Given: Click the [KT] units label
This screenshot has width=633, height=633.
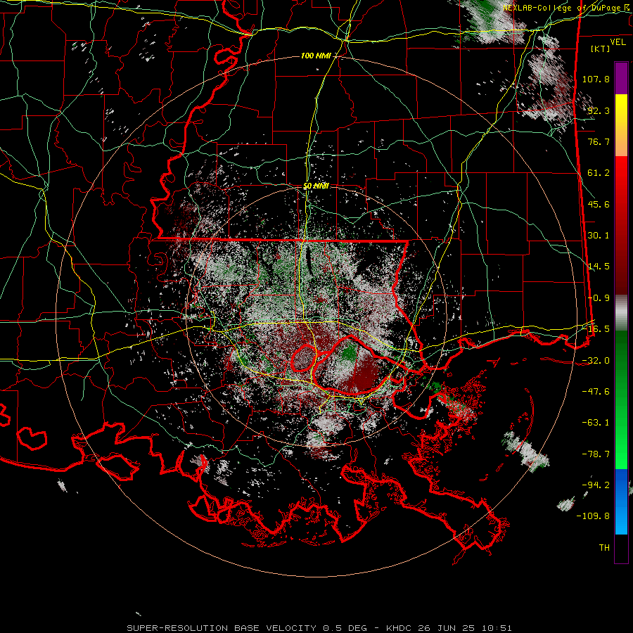Looking at the screenshot, I should [x=601, y=49].
